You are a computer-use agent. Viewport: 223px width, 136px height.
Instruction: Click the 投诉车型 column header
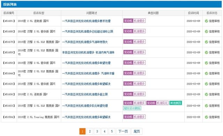pos(39,13)
